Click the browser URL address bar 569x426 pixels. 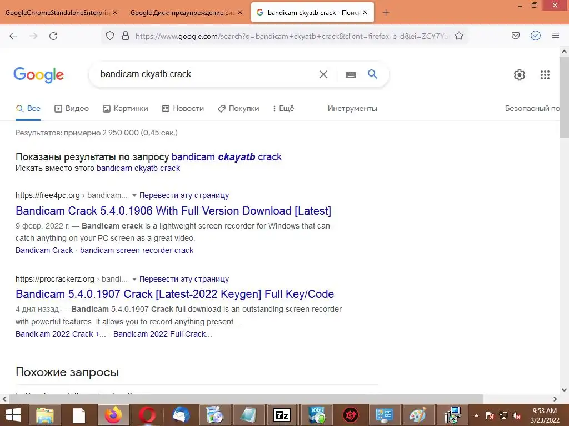click(x=292, y=36)
